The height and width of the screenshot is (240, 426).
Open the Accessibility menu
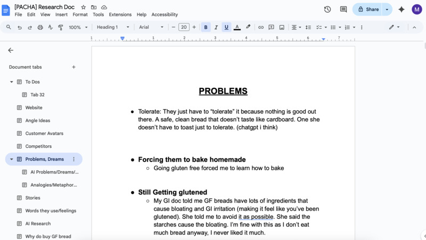point(165,15)
